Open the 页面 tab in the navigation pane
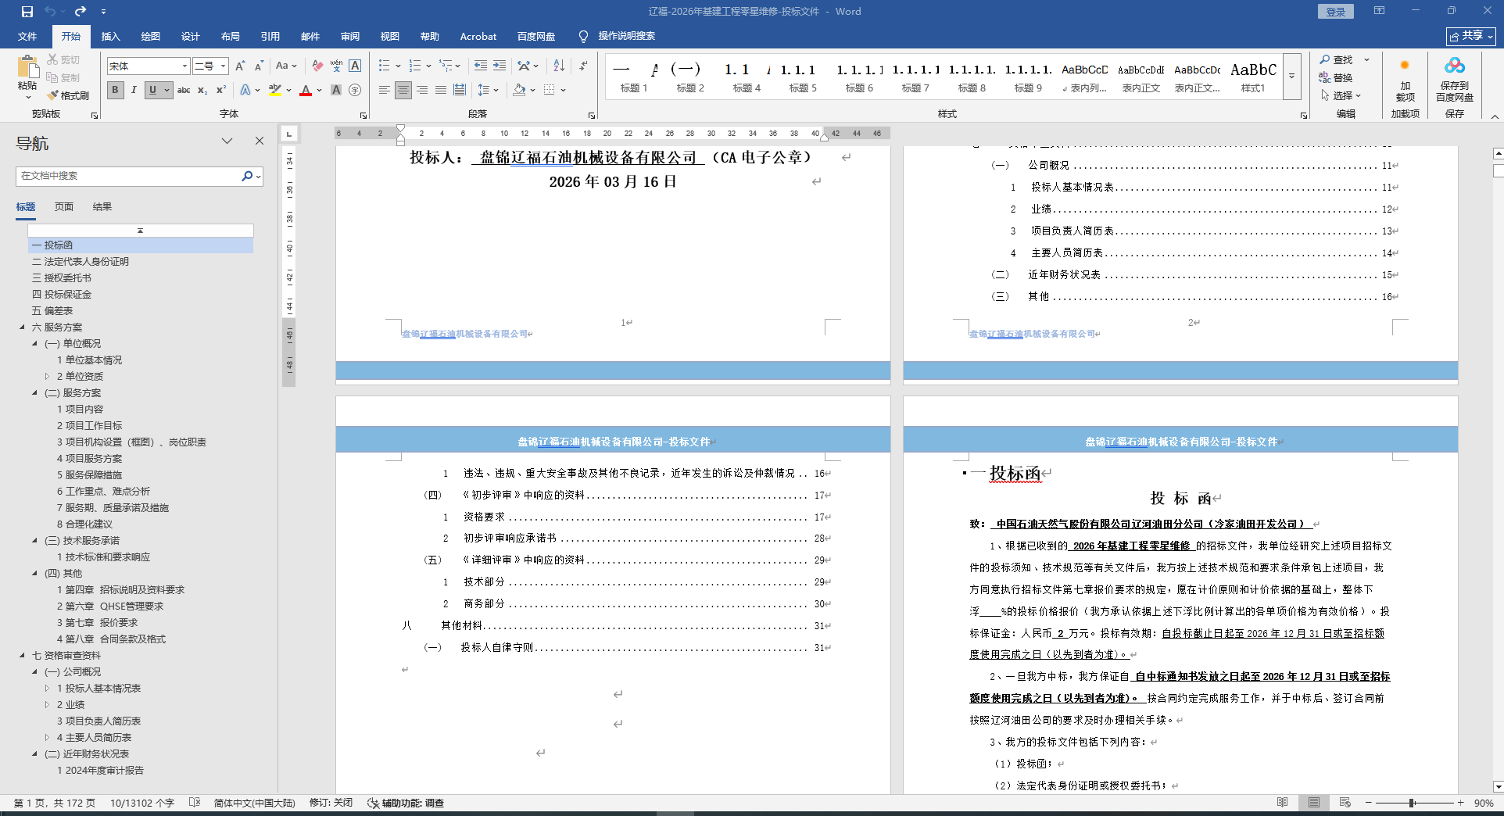 click(64, 207)
